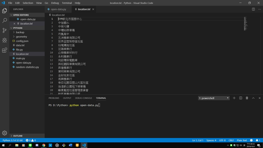Select the Terminal panel tab
The width and height of the screenshot is (263, 148).
tap(101, 98)
